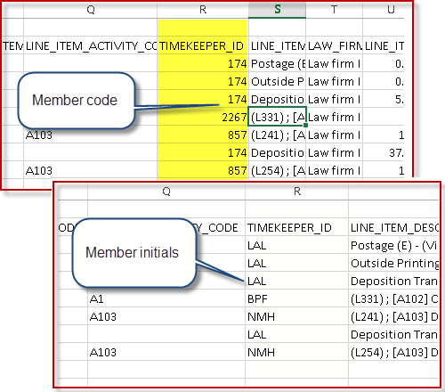The width and height of the screenshot is (445, 392).
Task: Click A1 cell beside BPF
Action: 166,298
